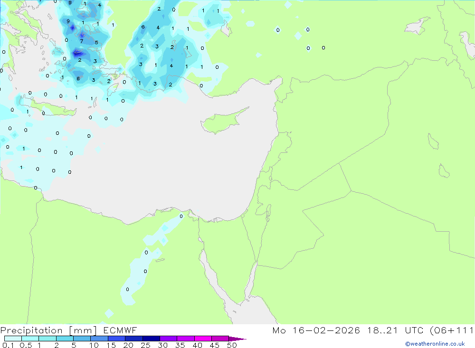Click the 20–25 mm dark blue legend swatch
Screen dimensions: 475x348
pos(134,339)
